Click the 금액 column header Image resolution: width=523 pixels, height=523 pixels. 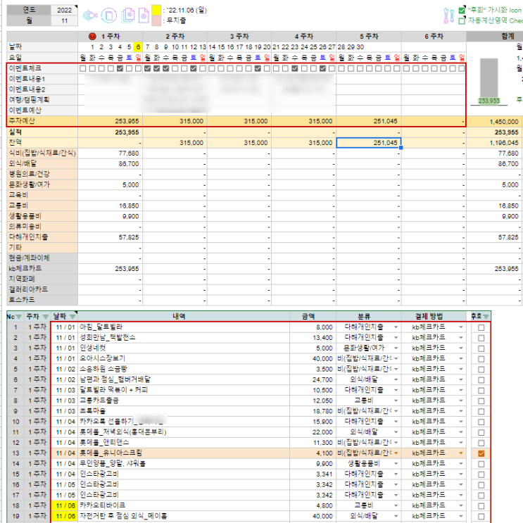[x=313, y=317]
